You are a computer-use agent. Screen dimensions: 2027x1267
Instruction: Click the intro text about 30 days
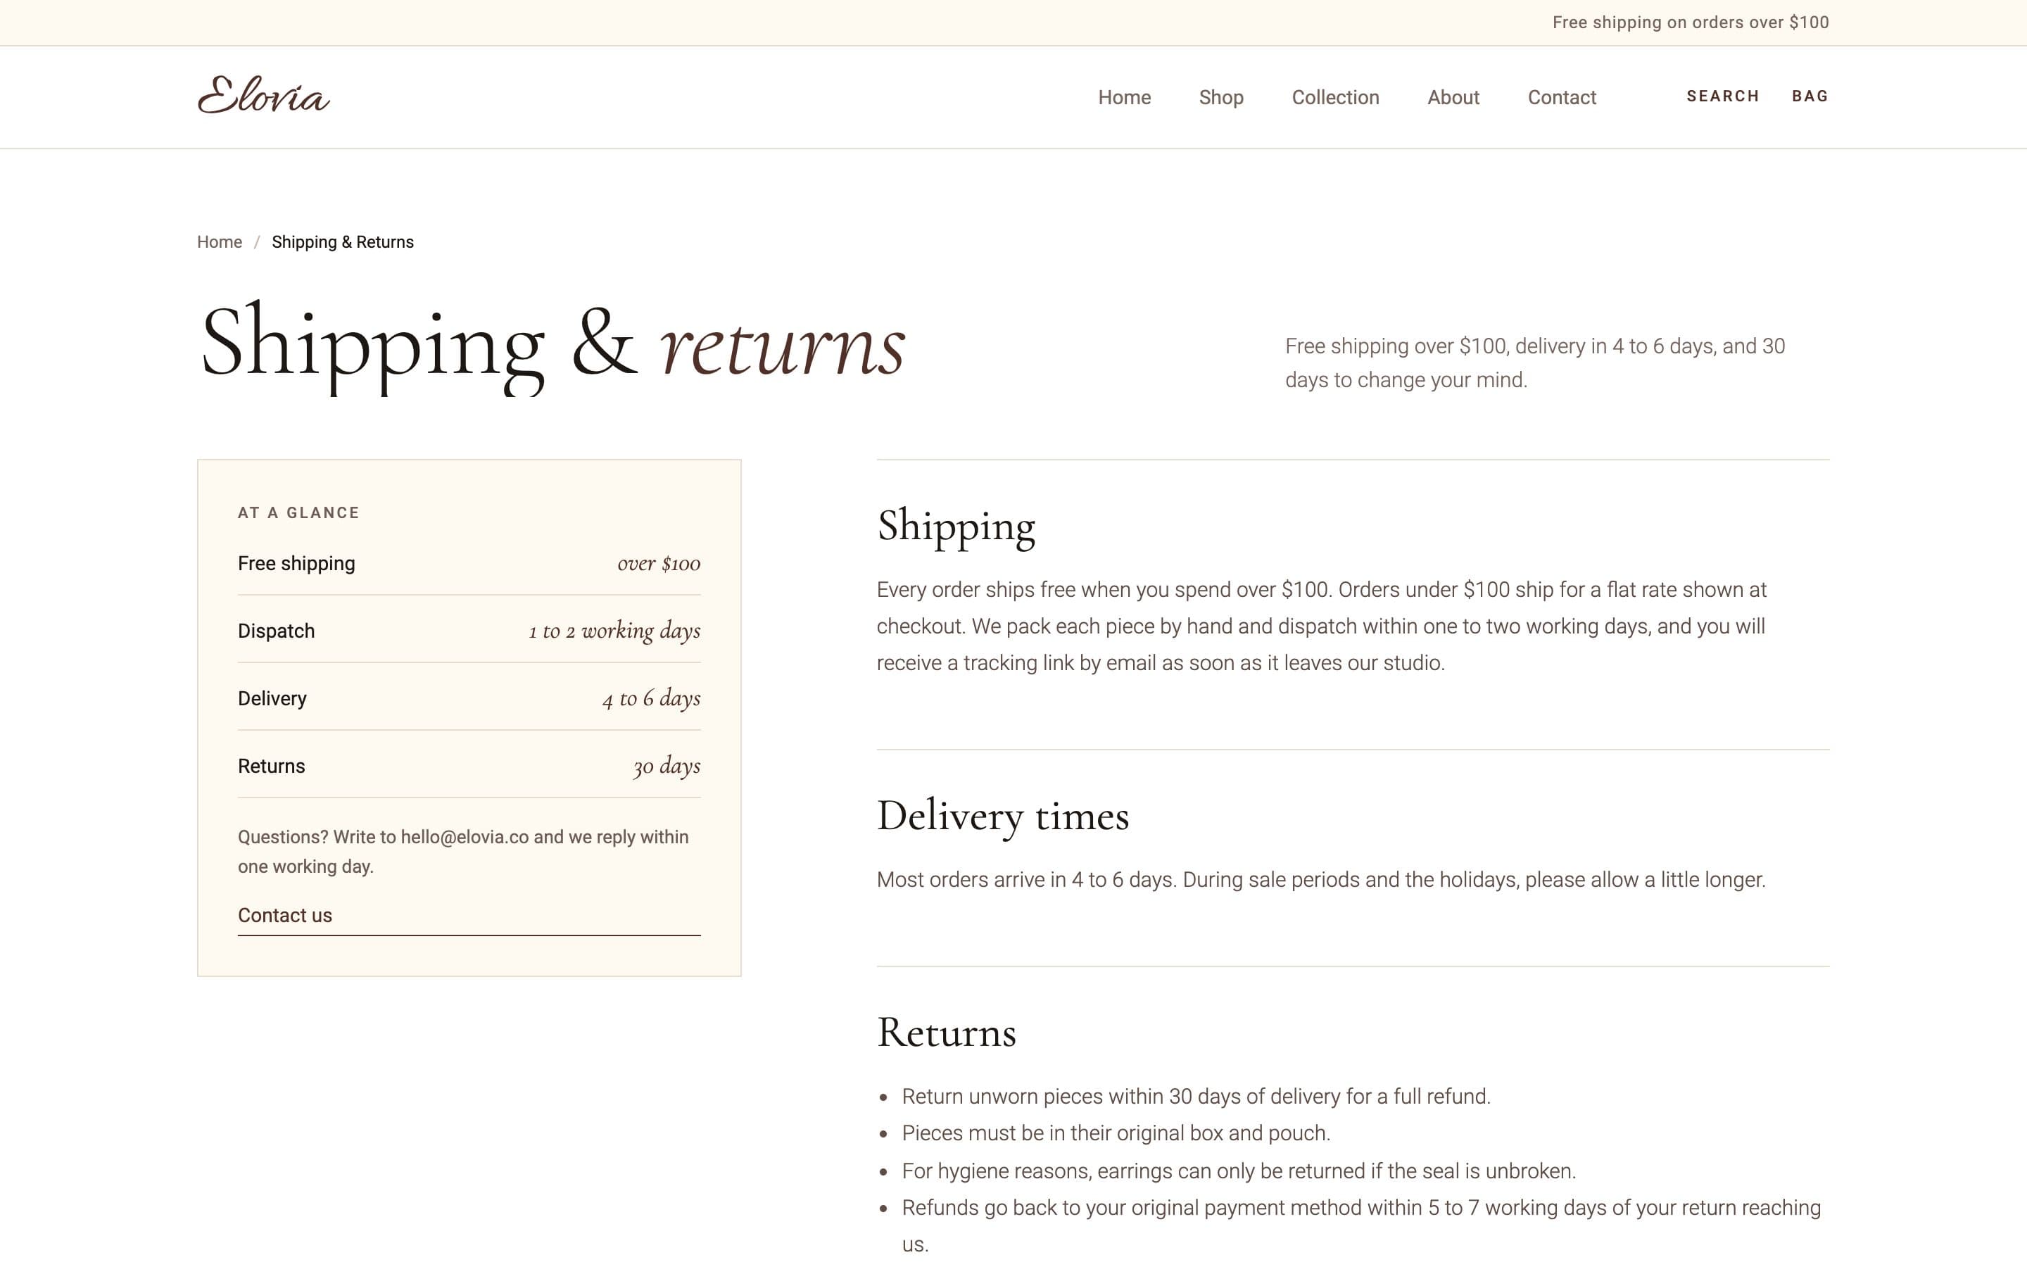[x=1534, y=363]
